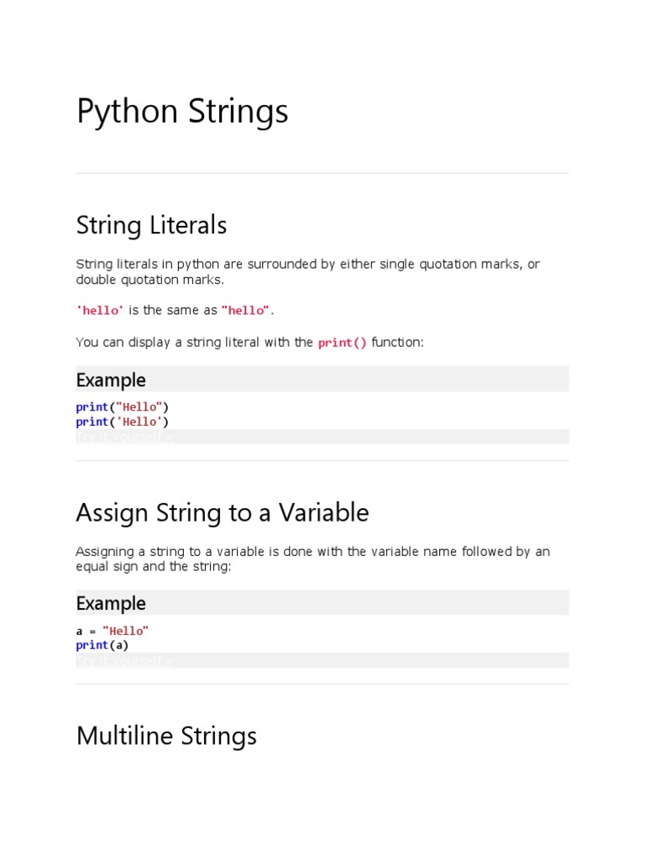Click the double-quoted "hello" inline code
The height and width of the screenshot is (860, 645).
tap(245, 311)
